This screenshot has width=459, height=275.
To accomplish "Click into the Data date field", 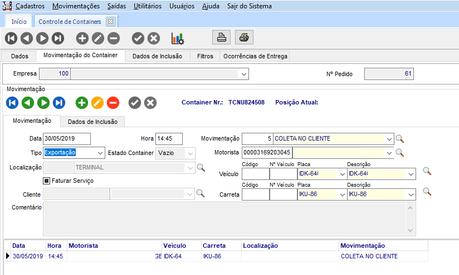I will 67,139.
